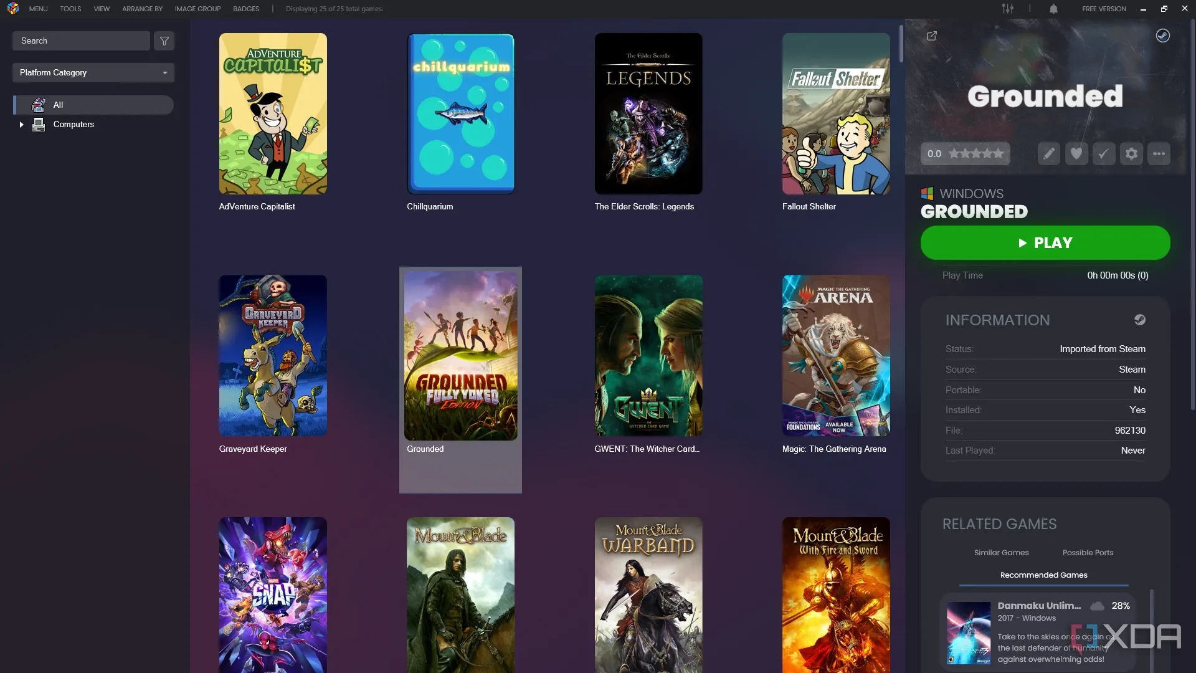Click the 'Graveyard Keeper' title text
Image resolution: width=1196 pixels, height=673 pixels.
click(x=253, y=449)
